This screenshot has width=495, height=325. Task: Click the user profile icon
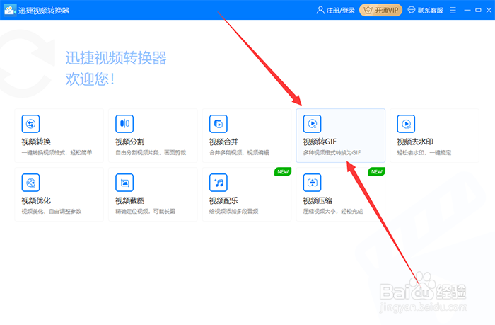320,10
